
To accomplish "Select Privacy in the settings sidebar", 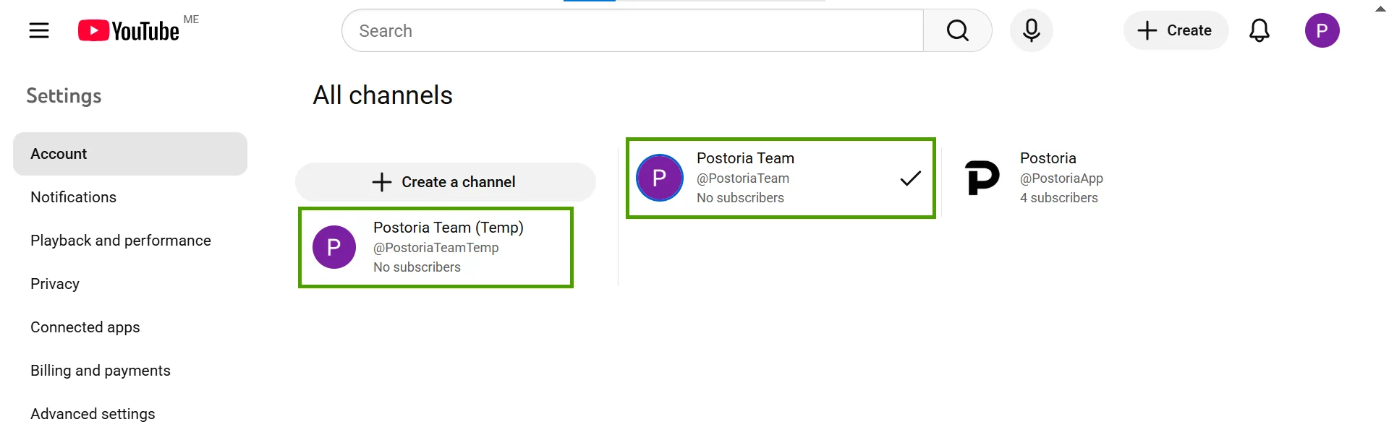I will [54, 283].
